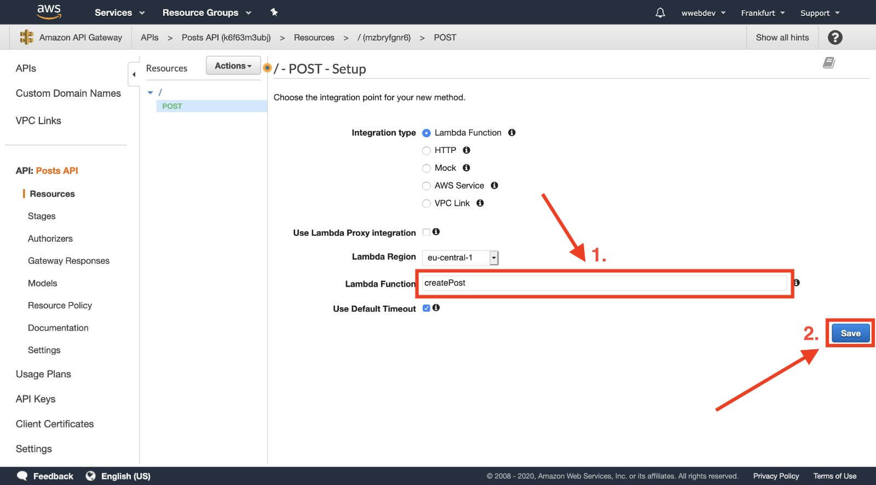Show info for HTTP integration type

point(466,150)
